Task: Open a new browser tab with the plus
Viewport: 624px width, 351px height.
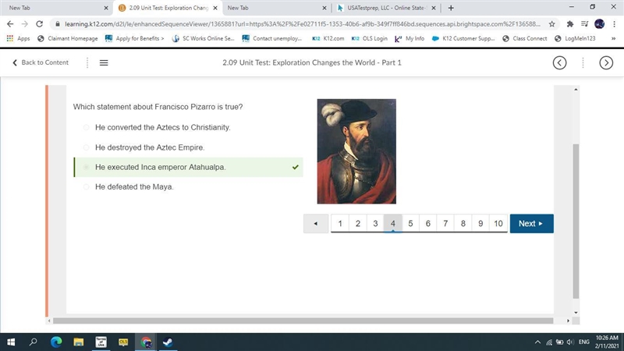Action: click(x=451, y=8)
